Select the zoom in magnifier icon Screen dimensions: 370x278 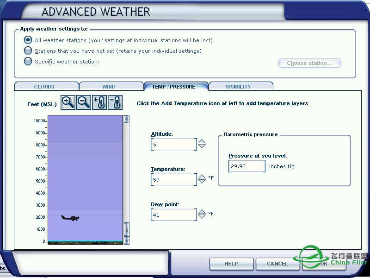point(68,102)
